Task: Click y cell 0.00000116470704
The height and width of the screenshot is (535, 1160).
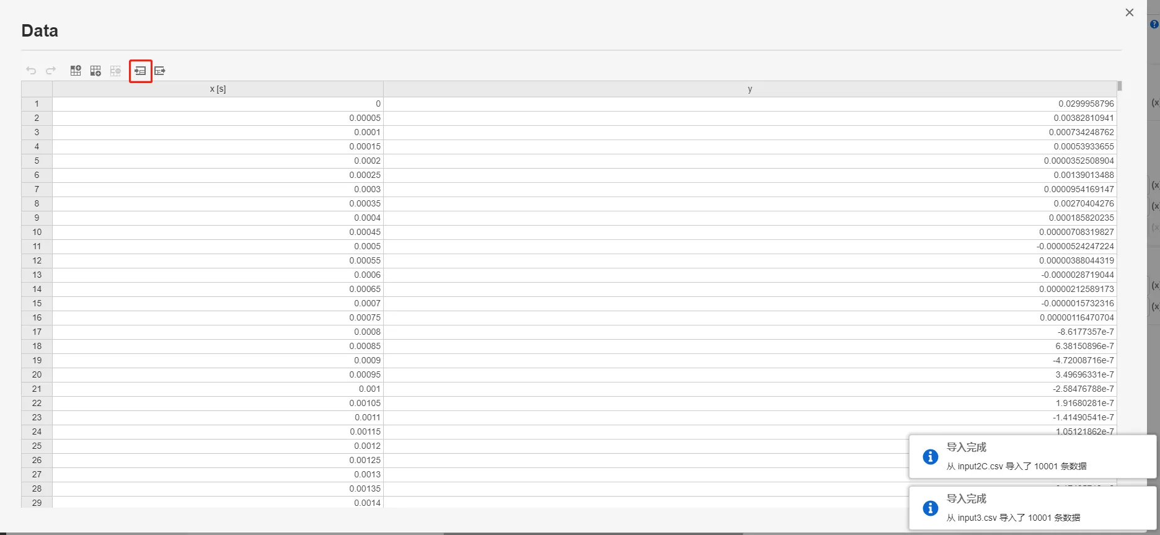Action: (x=750, y=317)
